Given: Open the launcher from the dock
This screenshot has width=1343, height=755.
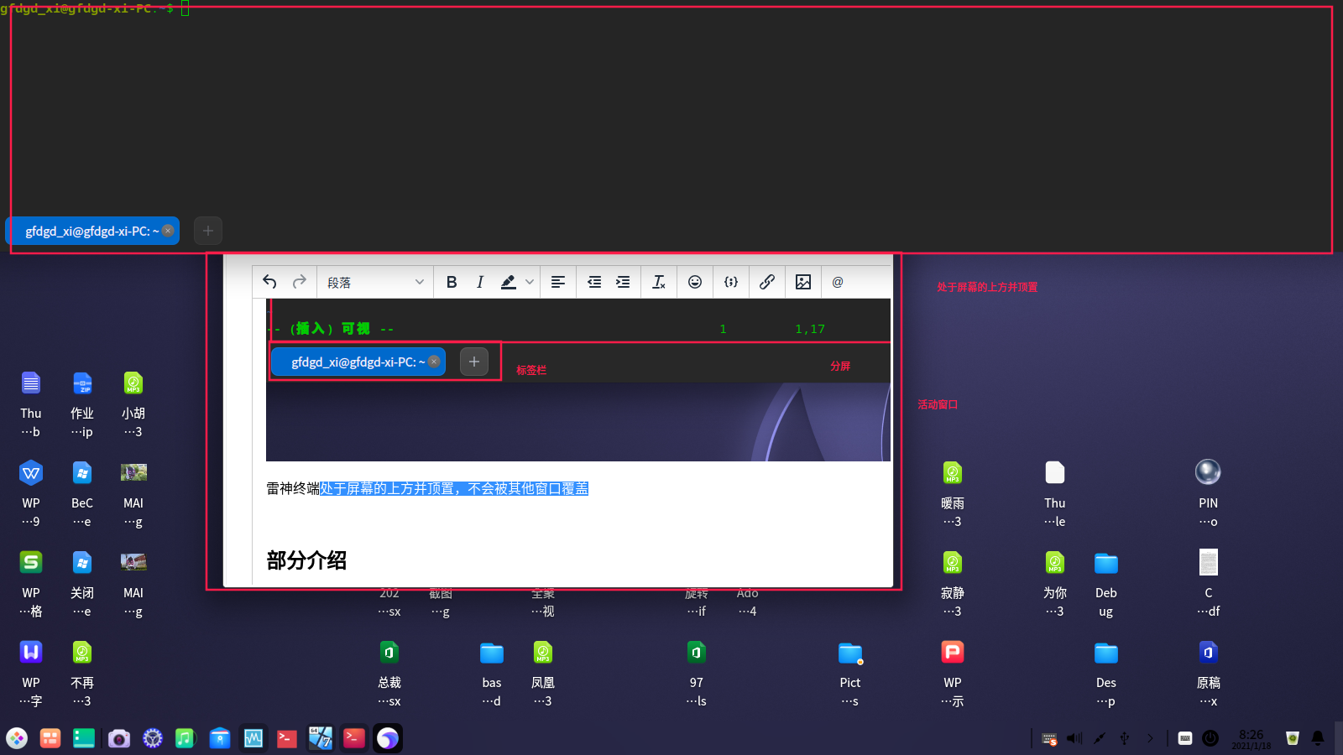Looking at the screenshot, I should pyautogui.click(x=17, y=738).
